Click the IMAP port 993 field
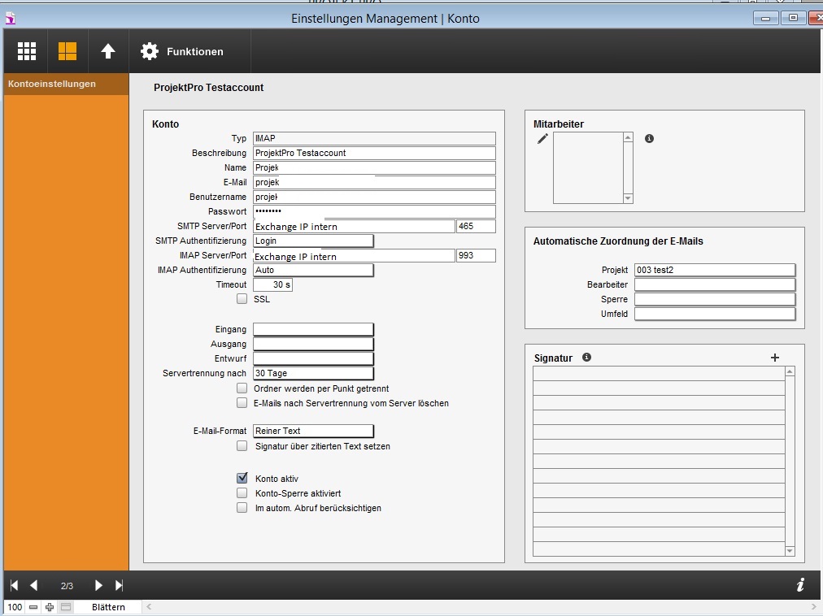Viewport: 823px width, 616px height. (476, 255)
